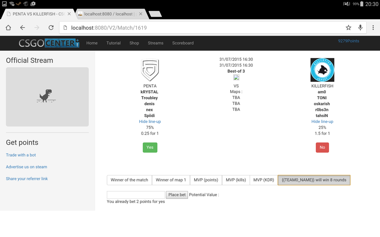Click the 1.5 for 1 payout text
This screenshot has width=380, height=237.
click(322, 133)
